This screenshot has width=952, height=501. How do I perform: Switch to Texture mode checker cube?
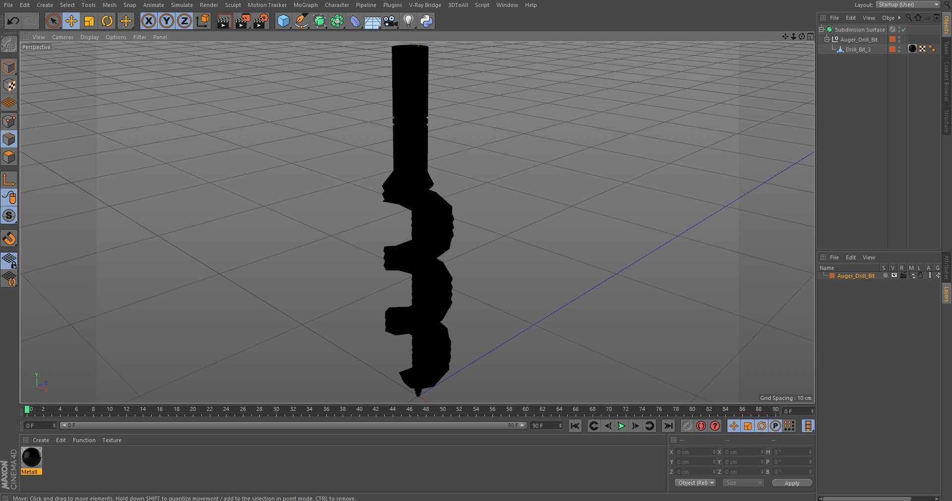pos(9,85)
